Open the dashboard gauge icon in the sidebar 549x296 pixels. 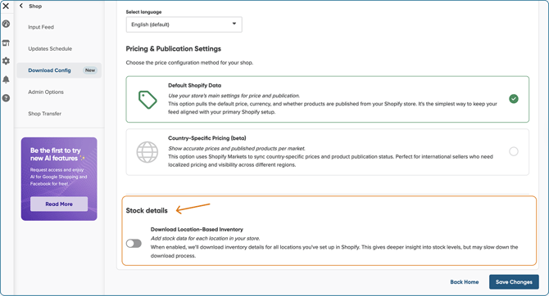click(6, 24)
